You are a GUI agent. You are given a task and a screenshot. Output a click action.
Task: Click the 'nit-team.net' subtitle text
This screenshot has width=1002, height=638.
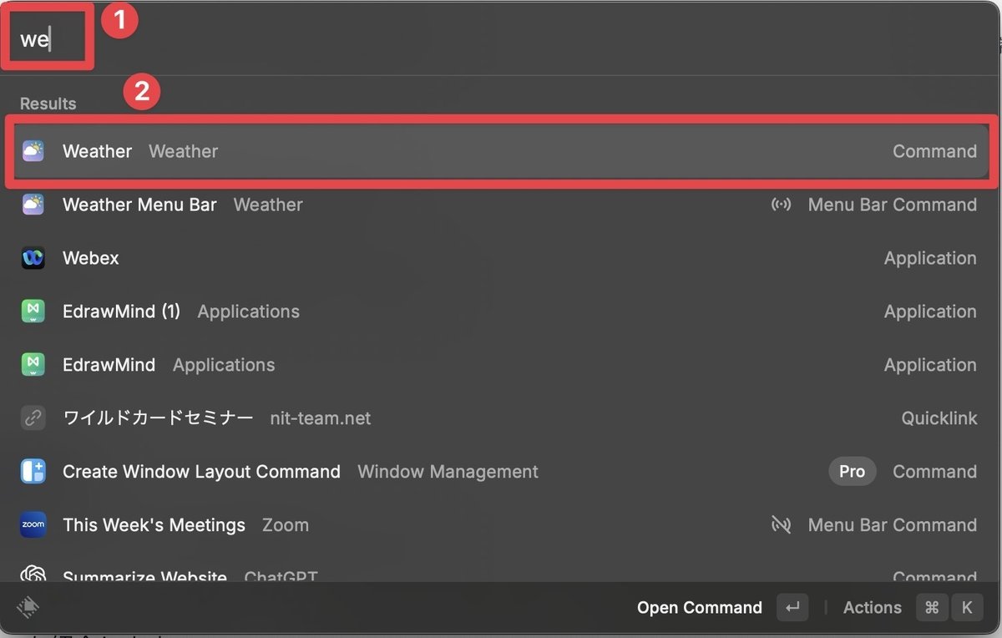pos(321,418)
